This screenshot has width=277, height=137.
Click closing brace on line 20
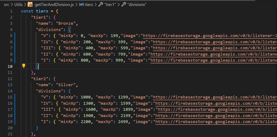coord(37,128)
